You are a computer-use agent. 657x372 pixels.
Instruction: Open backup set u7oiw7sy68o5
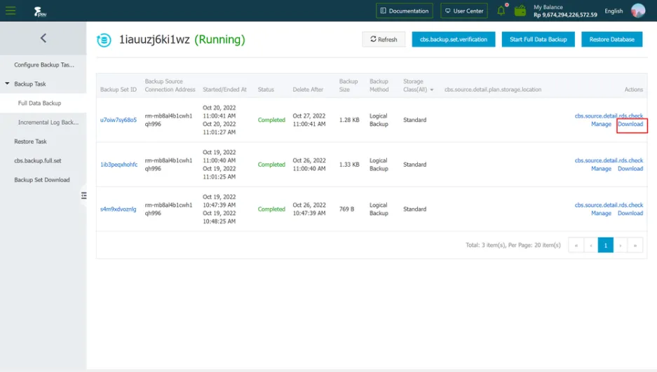coord(118,120)
